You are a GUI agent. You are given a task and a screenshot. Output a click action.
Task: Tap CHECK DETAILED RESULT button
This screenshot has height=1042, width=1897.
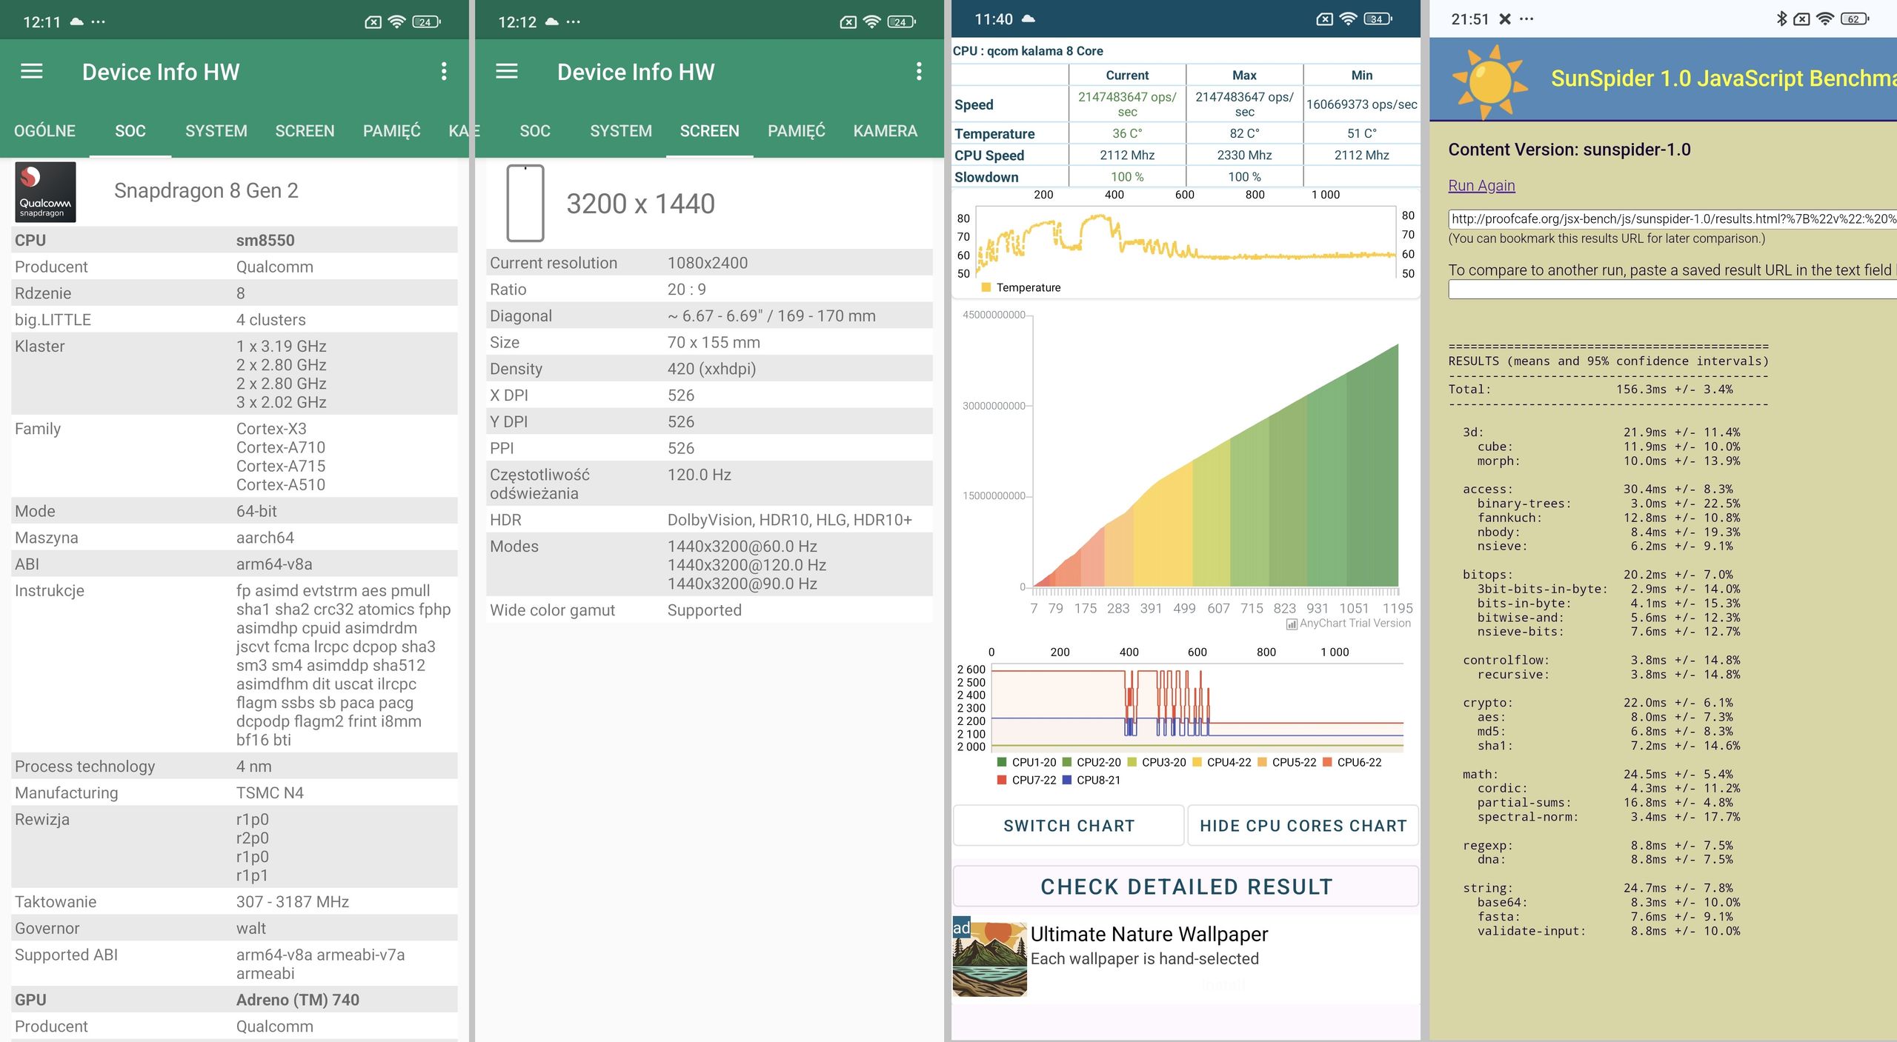coord(1186,886)
